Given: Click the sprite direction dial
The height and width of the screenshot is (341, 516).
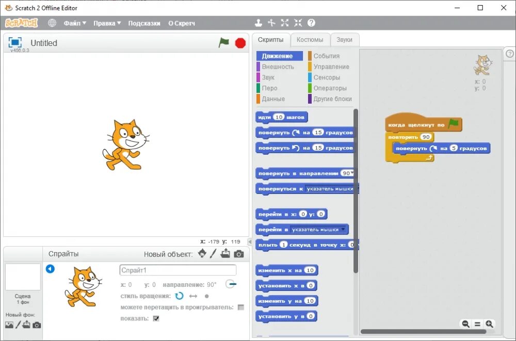Looking at the screenshot, I should (230, 284).
